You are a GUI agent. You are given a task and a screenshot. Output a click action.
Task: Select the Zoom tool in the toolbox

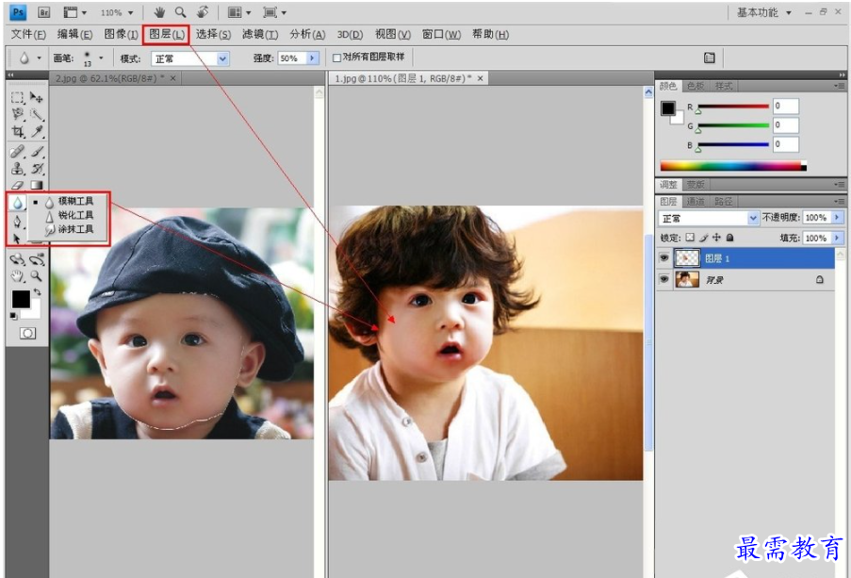click(x=37, y=276)
